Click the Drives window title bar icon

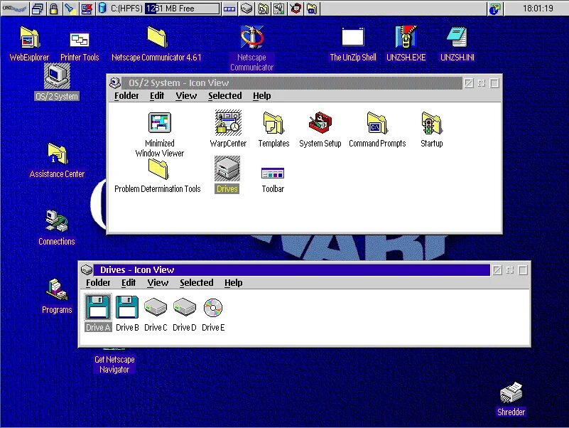pyautogui.click(x=87, y=270)
